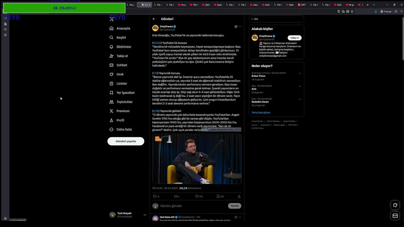Click Grok icon on OnlyDrama post header
Screen dimensions: 404x227
(x=236, y=26)
